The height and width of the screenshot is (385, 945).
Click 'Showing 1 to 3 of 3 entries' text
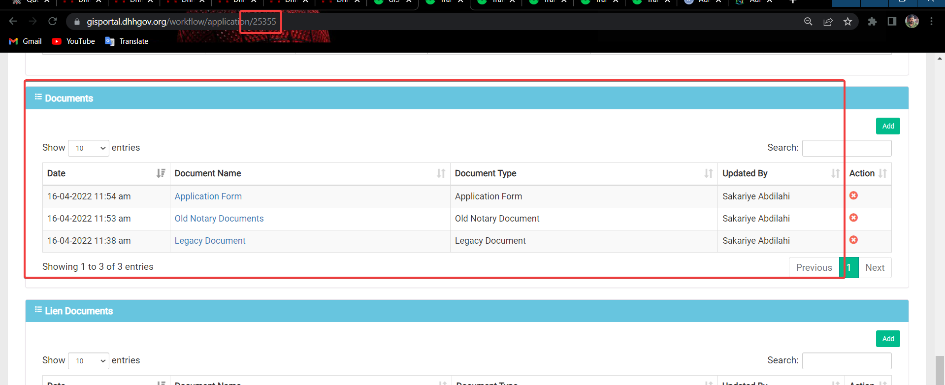point(98,267)
